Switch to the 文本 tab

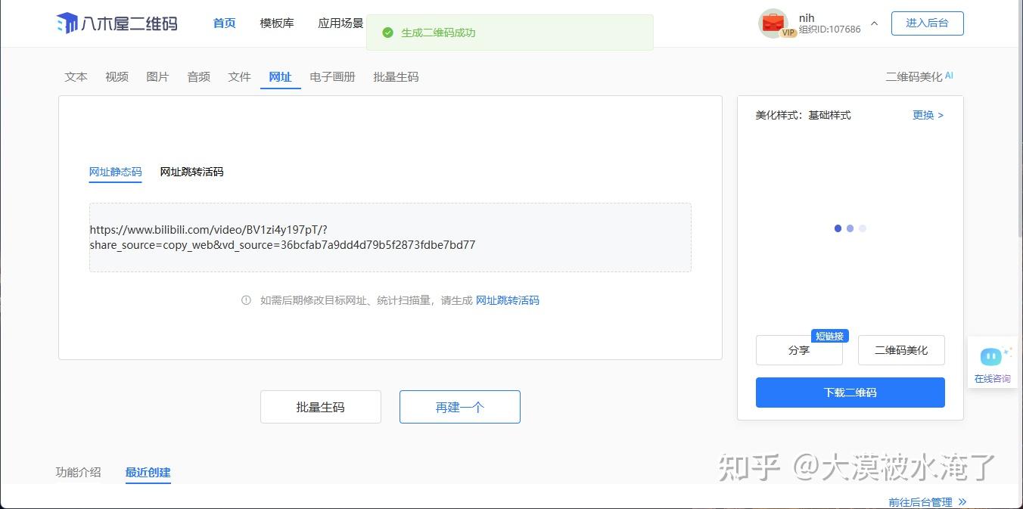click(76, 77)
